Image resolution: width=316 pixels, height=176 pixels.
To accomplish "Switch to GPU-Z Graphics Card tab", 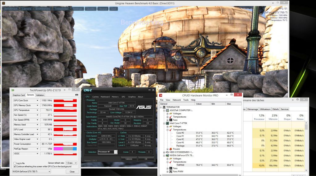I will tap(19, 95).
